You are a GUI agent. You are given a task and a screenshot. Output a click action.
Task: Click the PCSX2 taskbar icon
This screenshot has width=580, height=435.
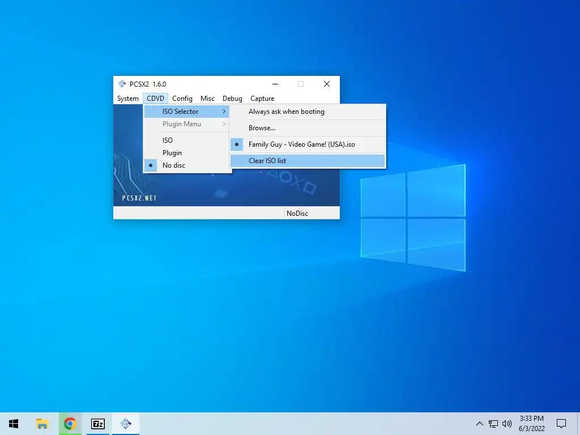[x=126, y=424]
